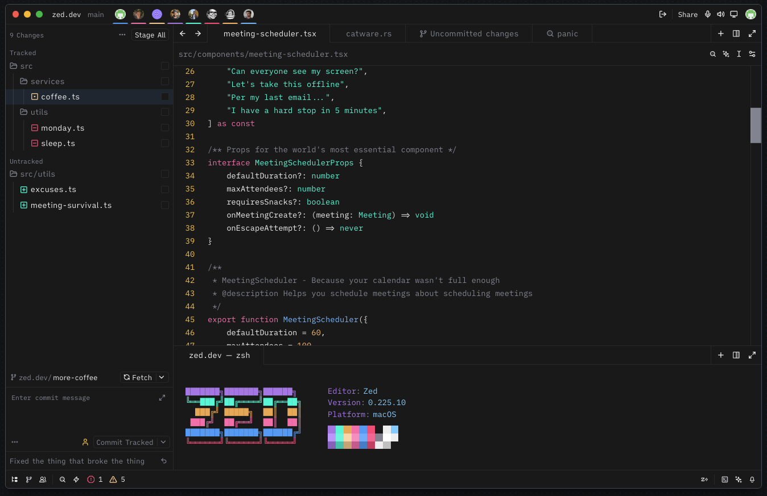Open the Uncommitted changes tab
The width and height of the screenshot is (767, 496).
(x=469, y=34)
